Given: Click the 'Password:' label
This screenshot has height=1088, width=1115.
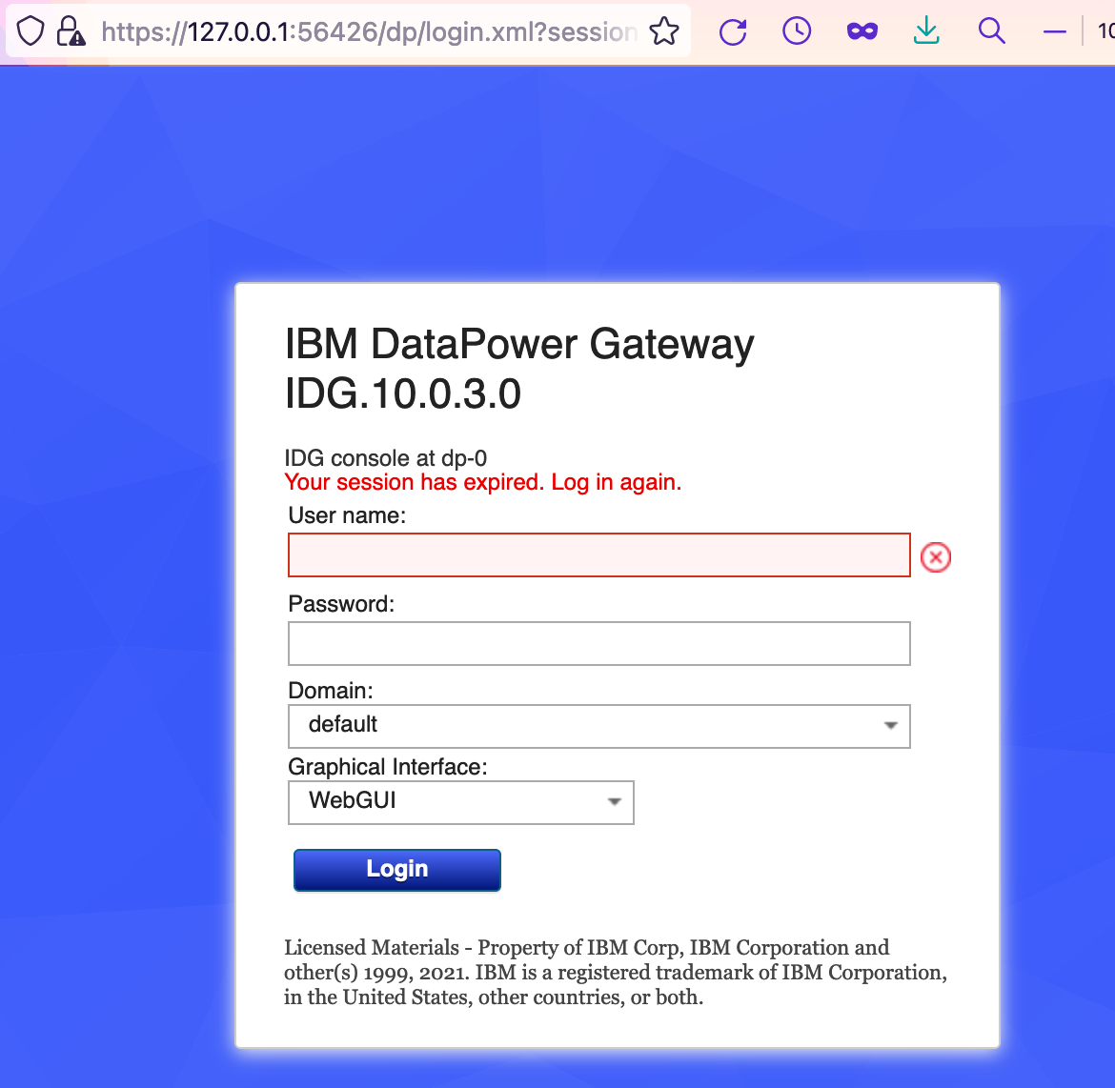Looking at the screenshot, I should pyautogui.click(x=341, y=604).
